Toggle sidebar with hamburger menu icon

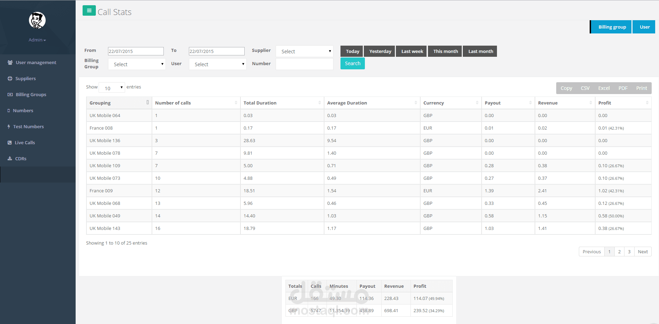(x=89, y=10)
